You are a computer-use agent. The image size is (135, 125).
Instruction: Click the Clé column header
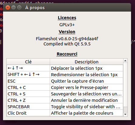(x=28, y=62)
